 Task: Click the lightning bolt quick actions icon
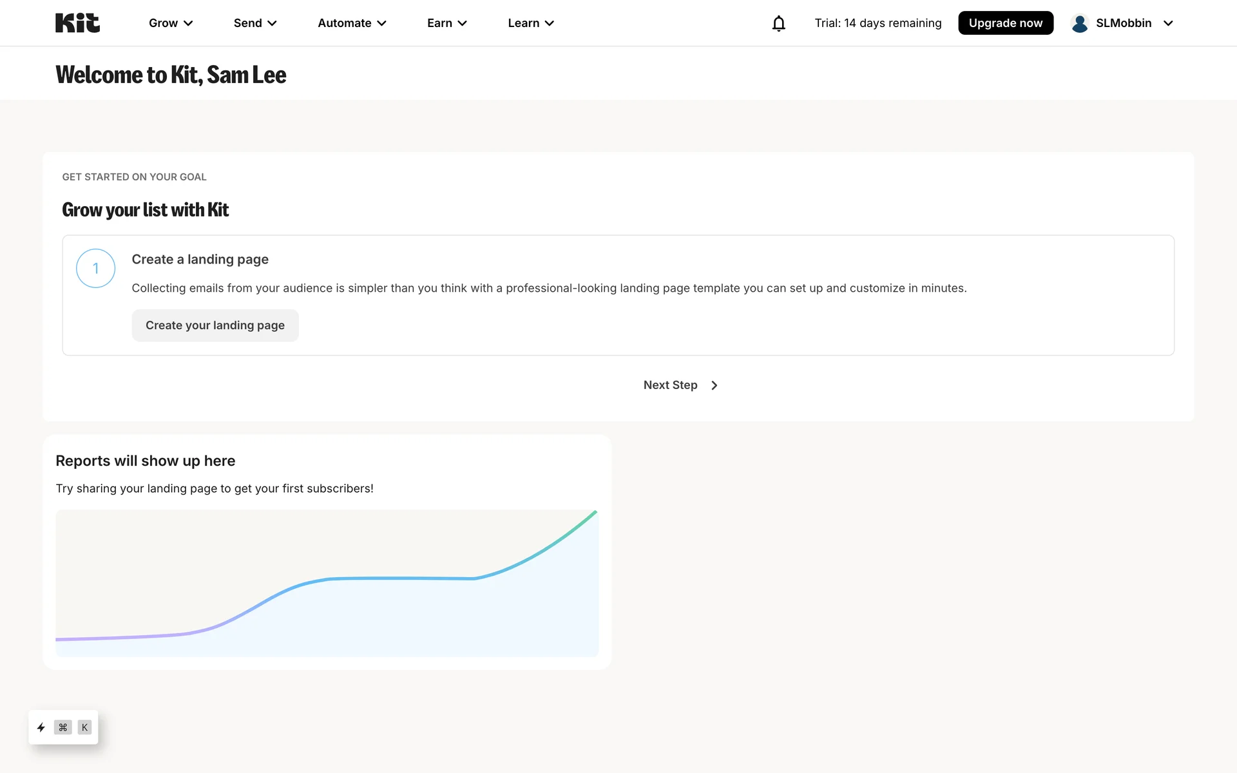click(41, 727)
